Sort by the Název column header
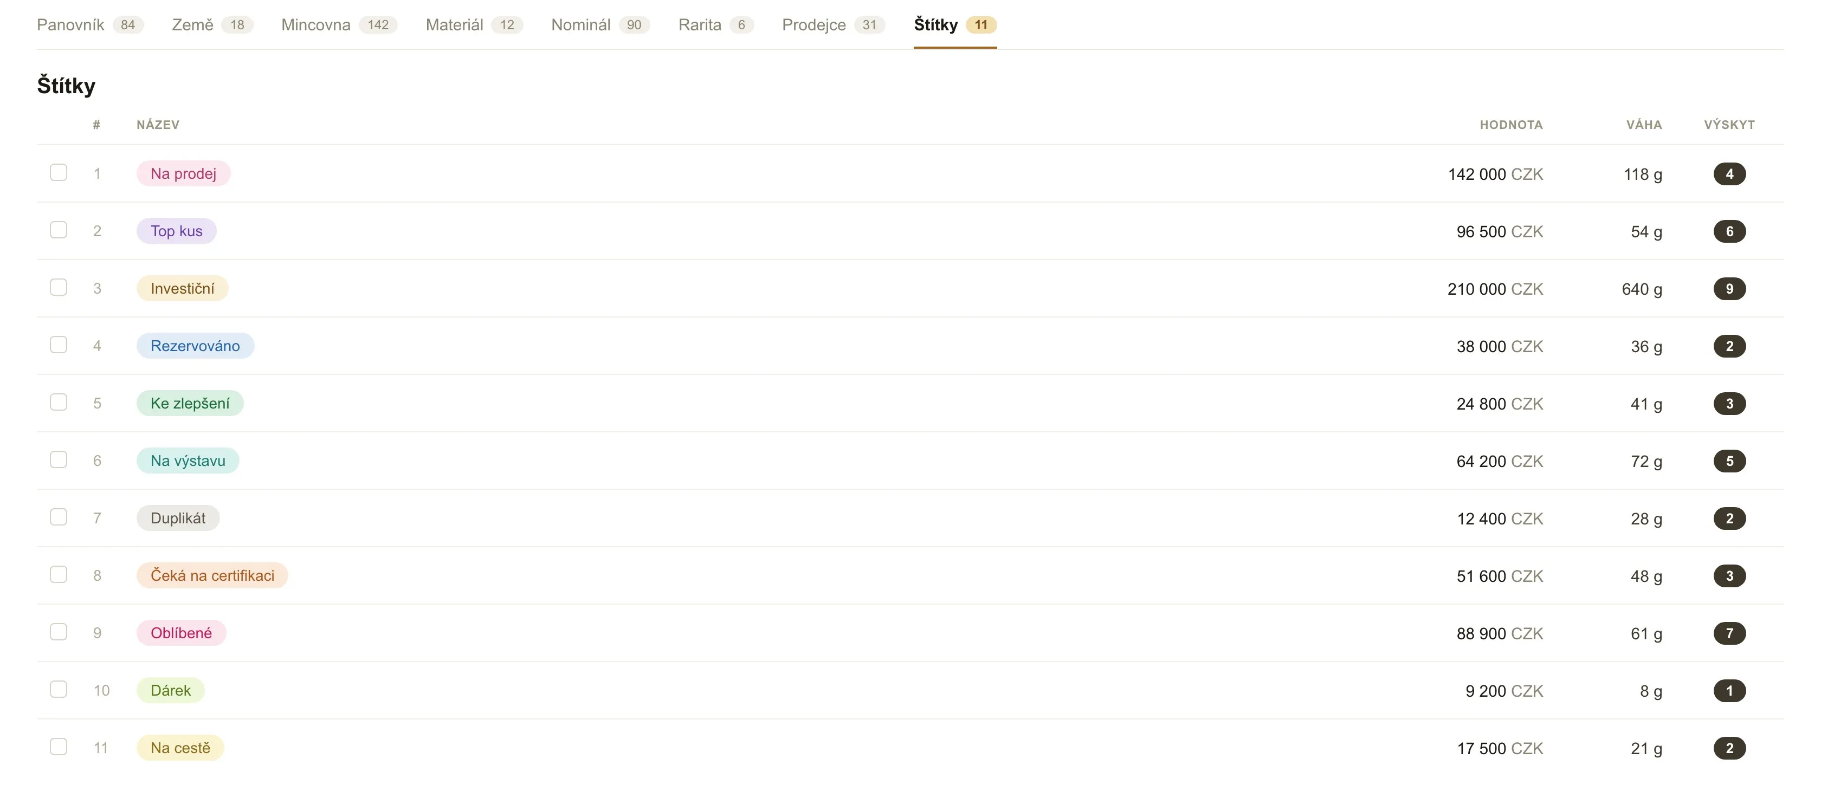This screenshot has height=804, width=1821. tap(158, 125)
